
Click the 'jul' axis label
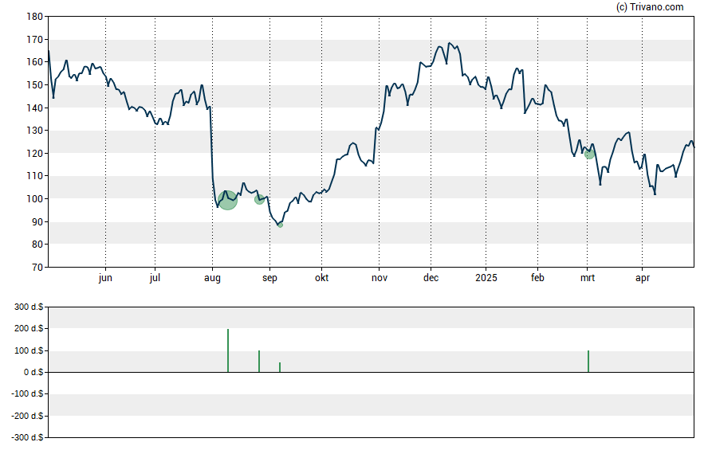coord(155,278)
